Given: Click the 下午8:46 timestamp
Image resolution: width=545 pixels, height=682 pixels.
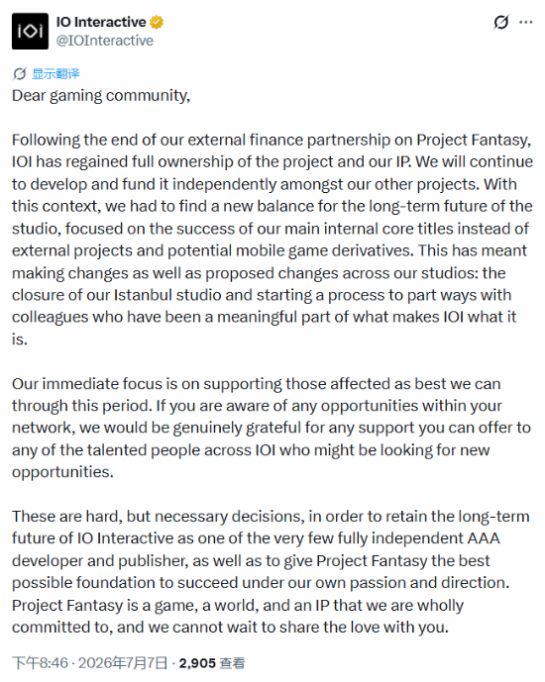Looking at the screenshot, I should [40, 663].
